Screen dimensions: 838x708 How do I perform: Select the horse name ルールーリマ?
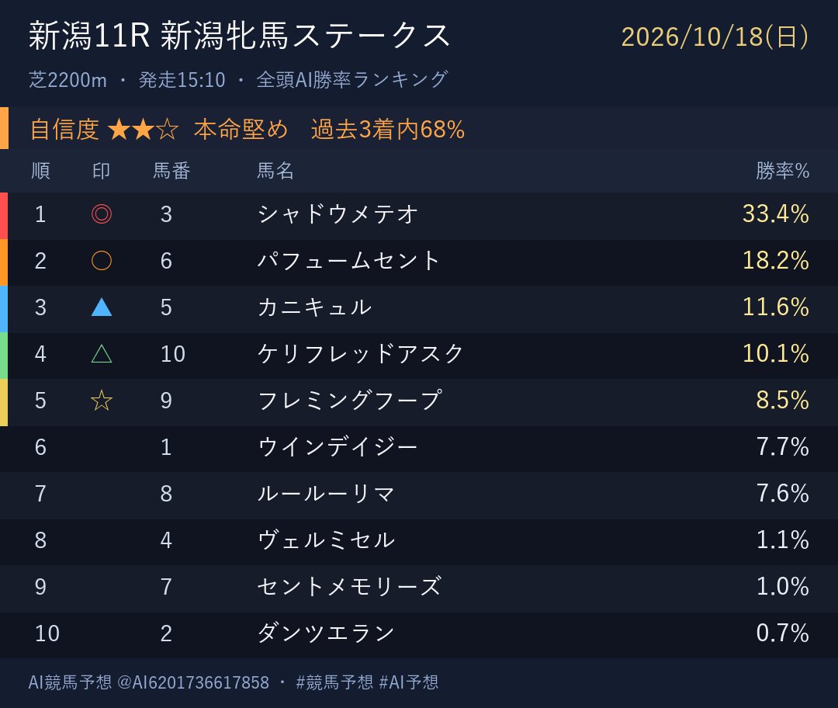point(326,494)
